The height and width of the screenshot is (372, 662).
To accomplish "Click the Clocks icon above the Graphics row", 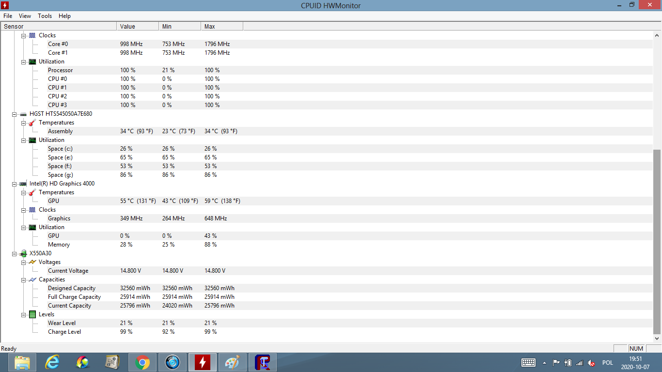I will (32, 210).
